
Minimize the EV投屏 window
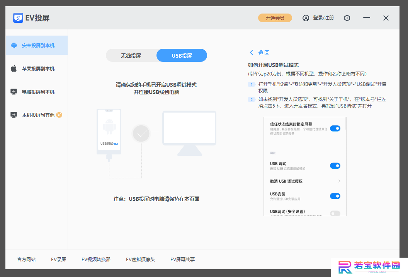[x=367, y=18]
